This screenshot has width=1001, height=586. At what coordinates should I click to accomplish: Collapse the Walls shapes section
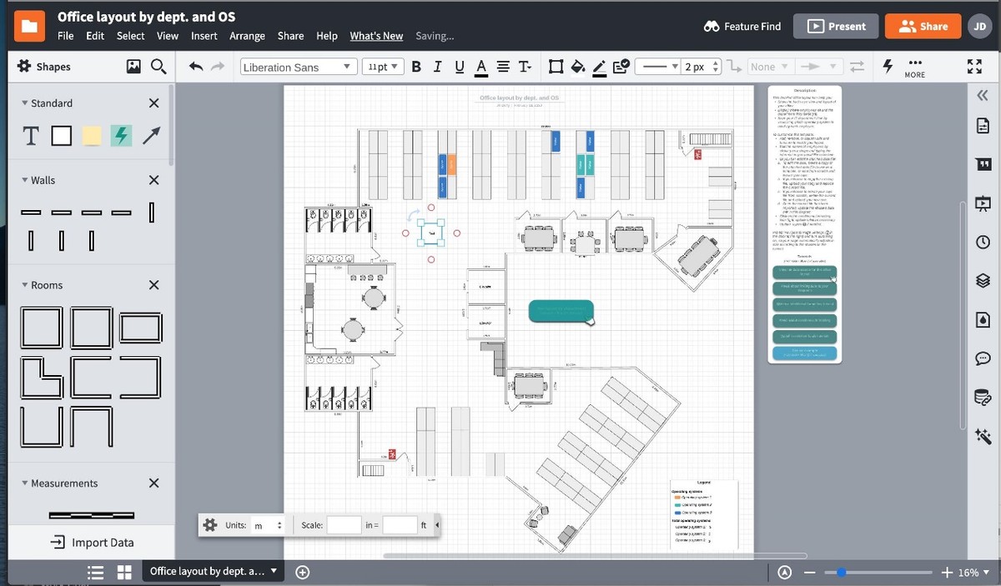[x=25, y=180]
